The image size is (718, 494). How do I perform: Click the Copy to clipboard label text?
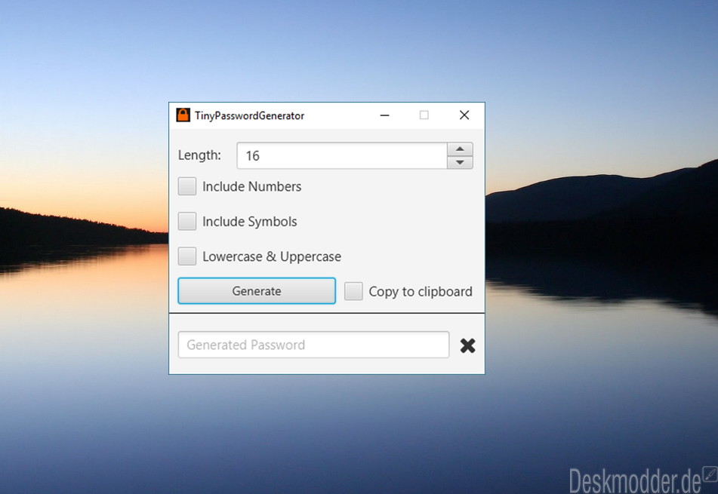click(421, 292)
